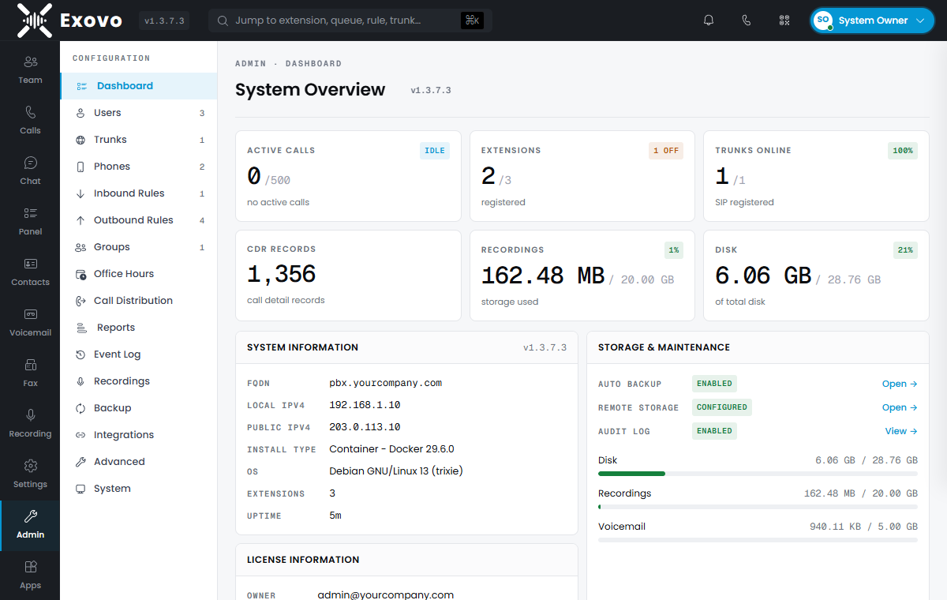The image size is (947, 600).
Task: Open Reports menu item
Action: tap(138, 328)
